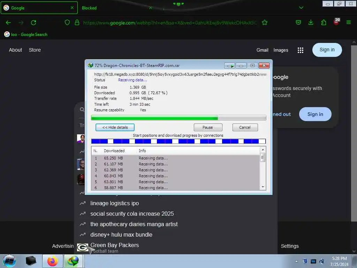Image resolution: width=357 pixels, height=268 pixels.
Task: Select connection row 5 with 63.801 MB
Action: click(x=176, y=182)
